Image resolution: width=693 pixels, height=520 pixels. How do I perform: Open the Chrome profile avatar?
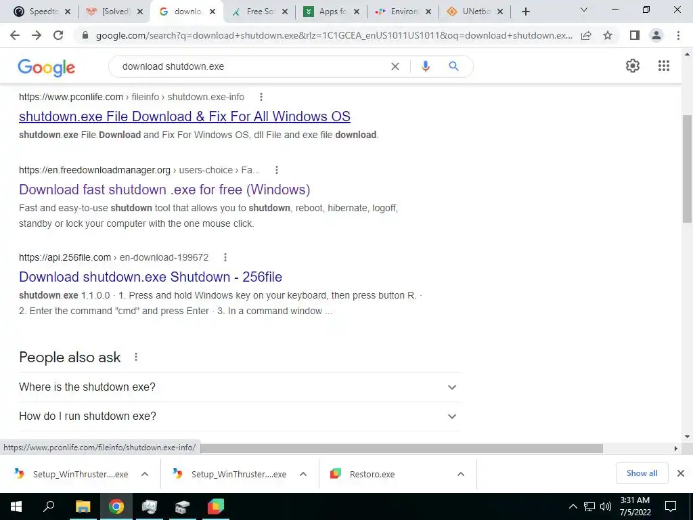tap(656, 35)
